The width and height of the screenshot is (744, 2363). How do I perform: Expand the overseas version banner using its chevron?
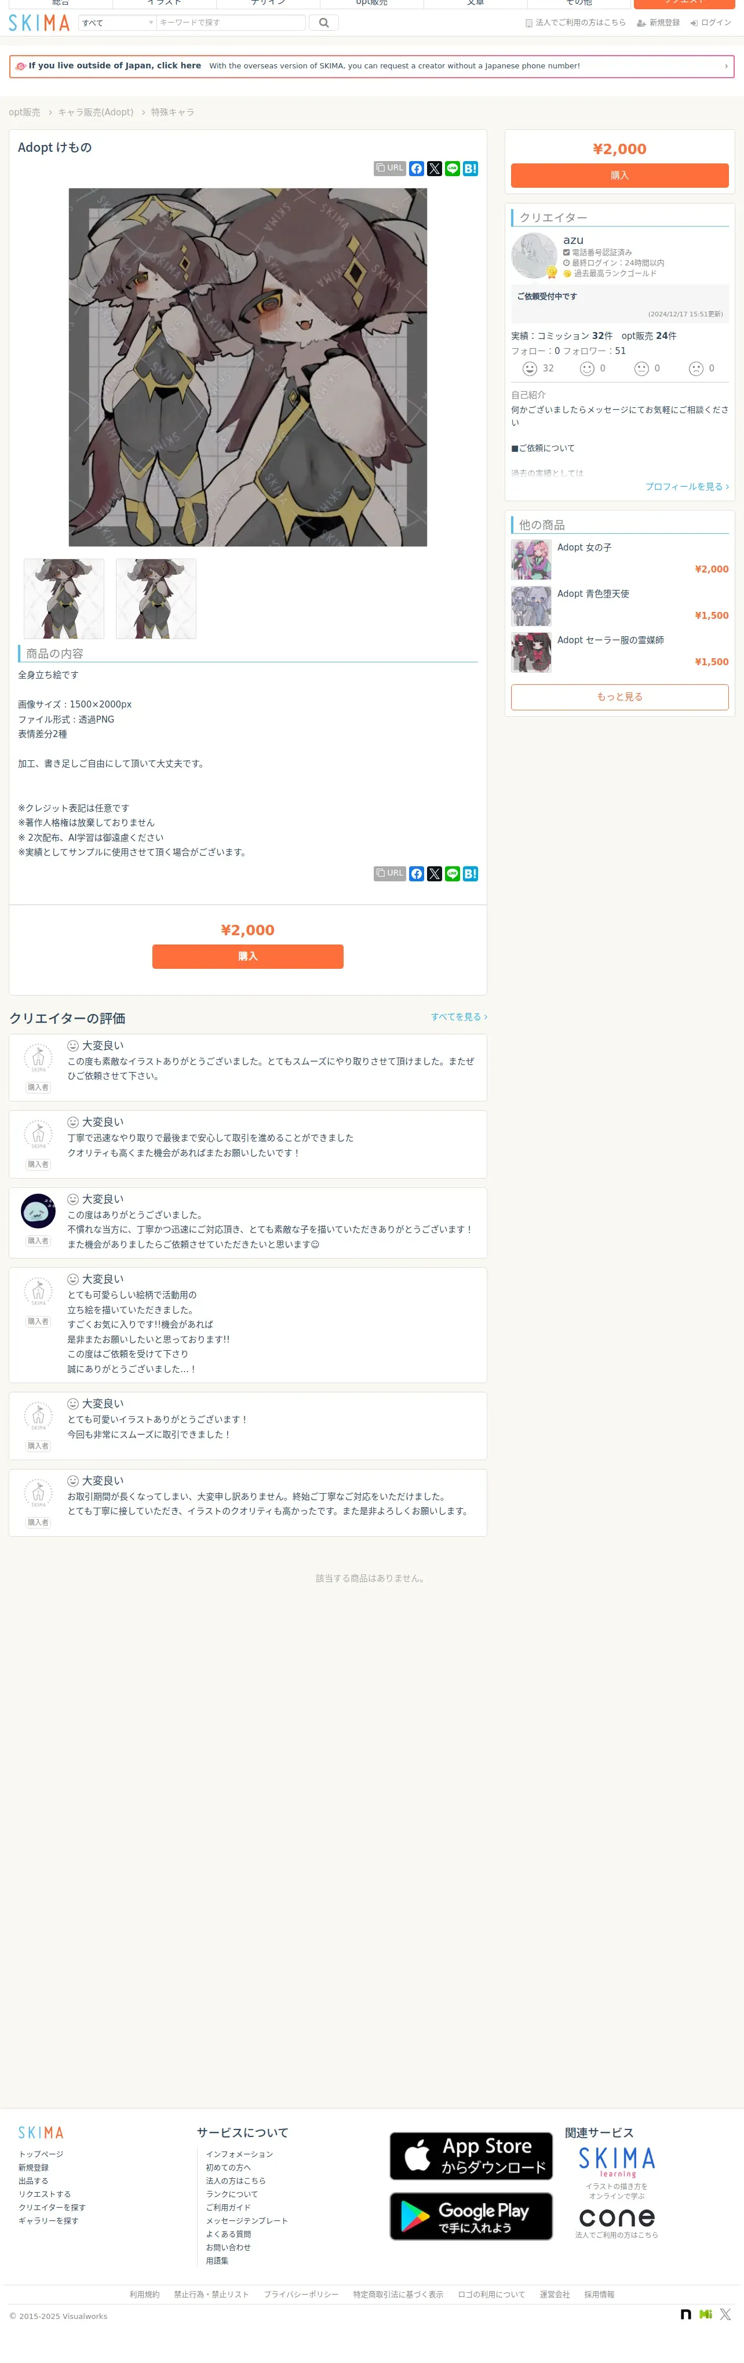tap(727, 66)
